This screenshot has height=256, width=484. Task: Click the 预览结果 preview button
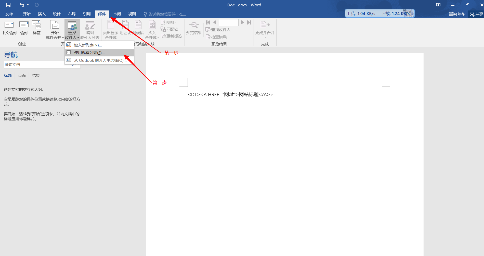[x=194, y=28]
